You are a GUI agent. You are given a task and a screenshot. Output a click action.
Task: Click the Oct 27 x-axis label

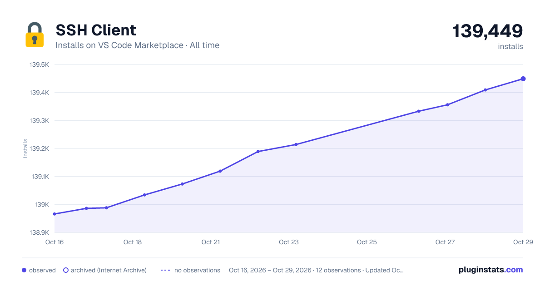click(x=445, y=242)
